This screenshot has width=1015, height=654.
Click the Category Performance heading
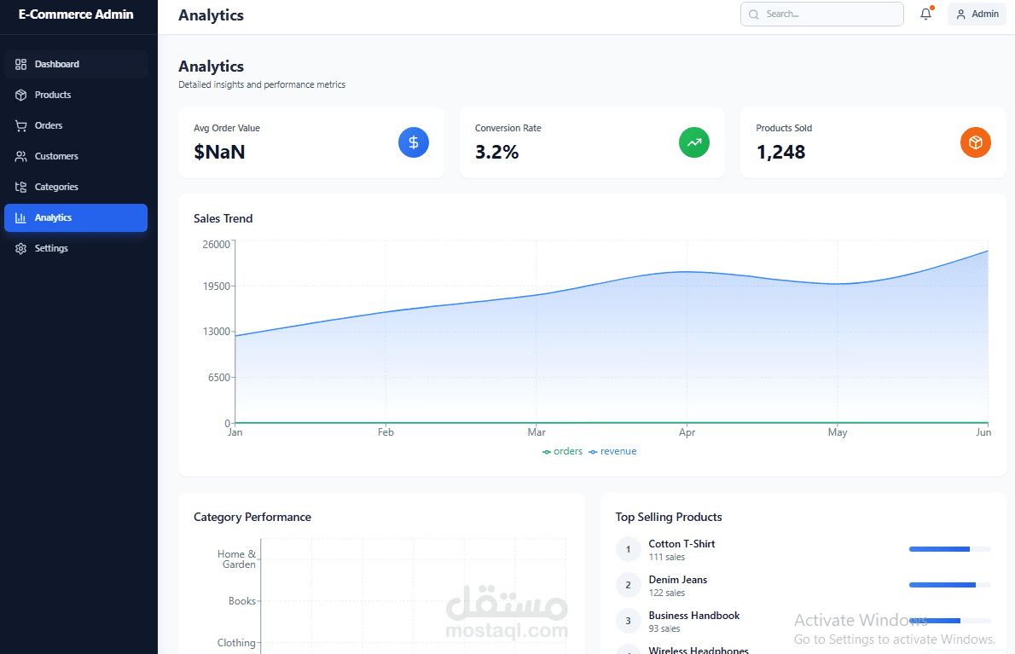point(252,517)
